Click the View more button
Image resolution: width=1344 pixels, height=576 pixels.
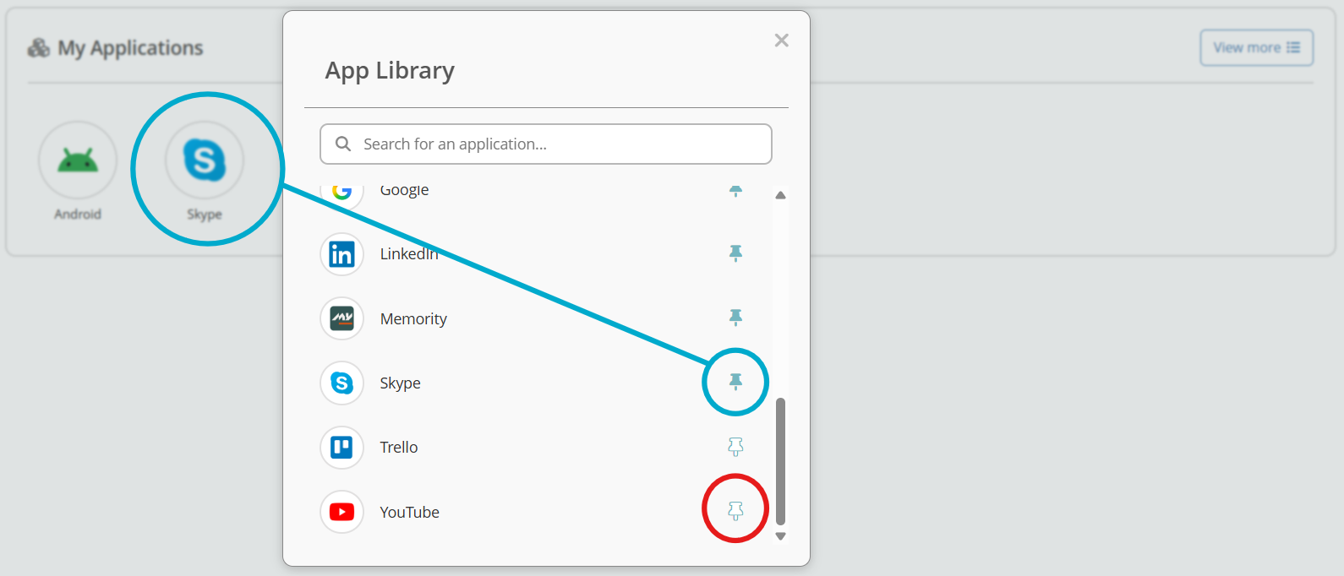[1256, 48]
